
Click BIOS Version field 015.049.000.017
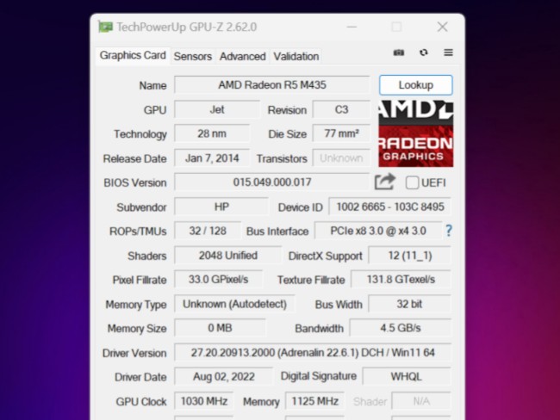(271, 182)
